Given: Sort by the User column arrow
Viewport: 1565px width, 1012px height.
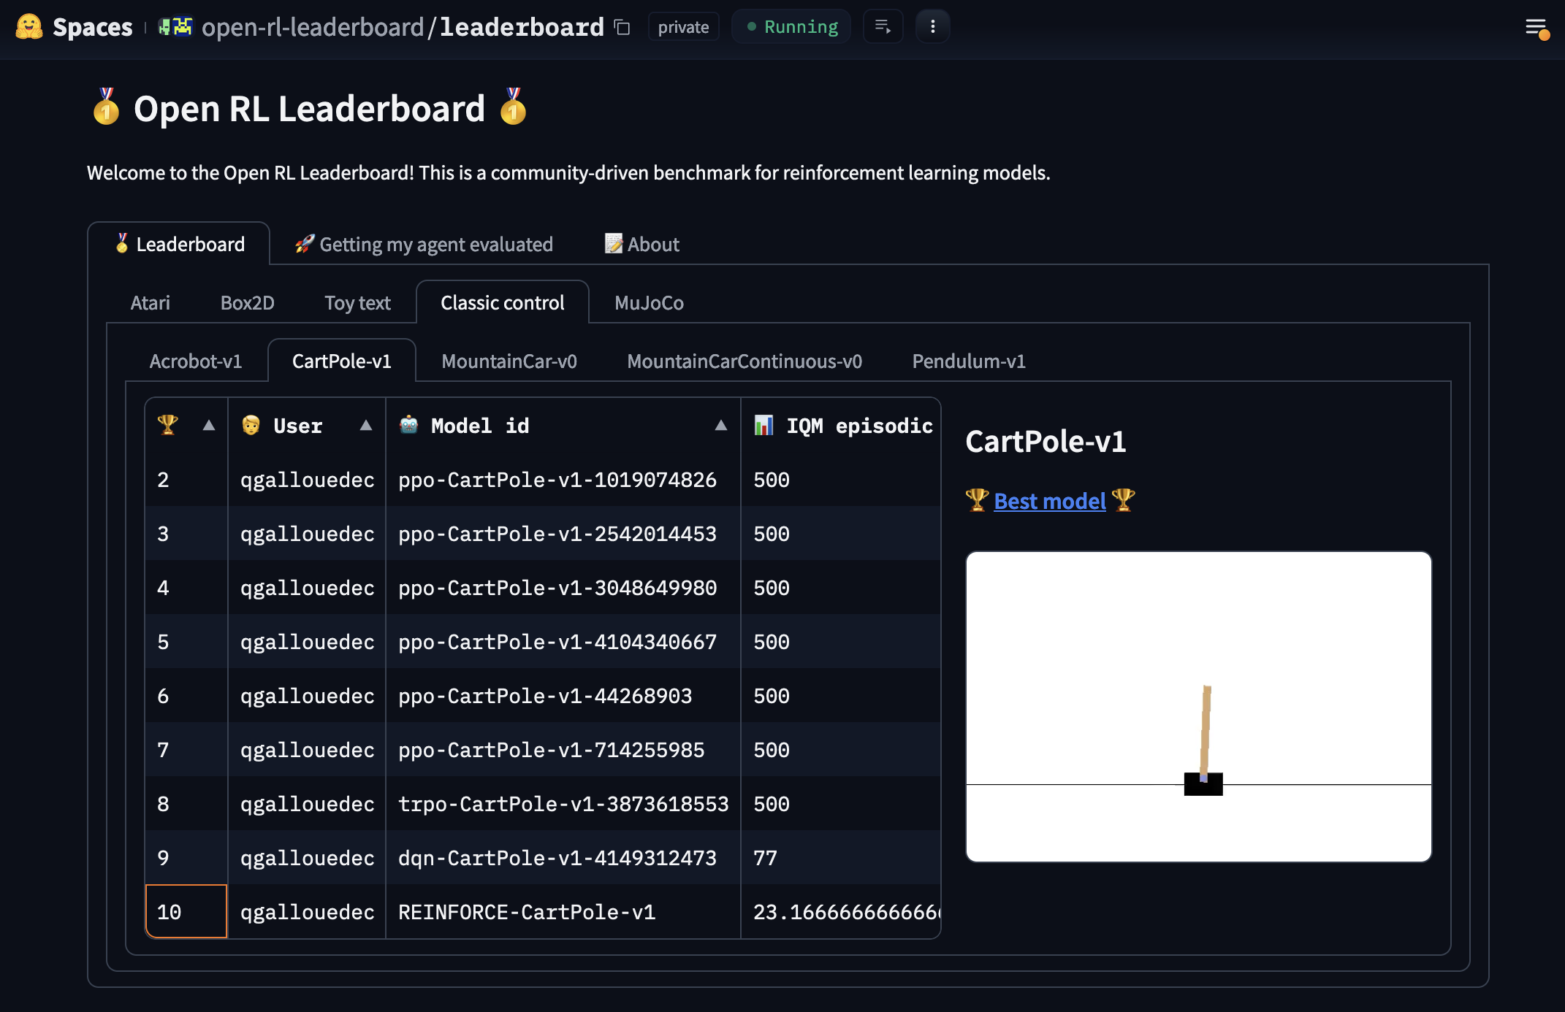Looking at the screenshot, I should point(366,425).
